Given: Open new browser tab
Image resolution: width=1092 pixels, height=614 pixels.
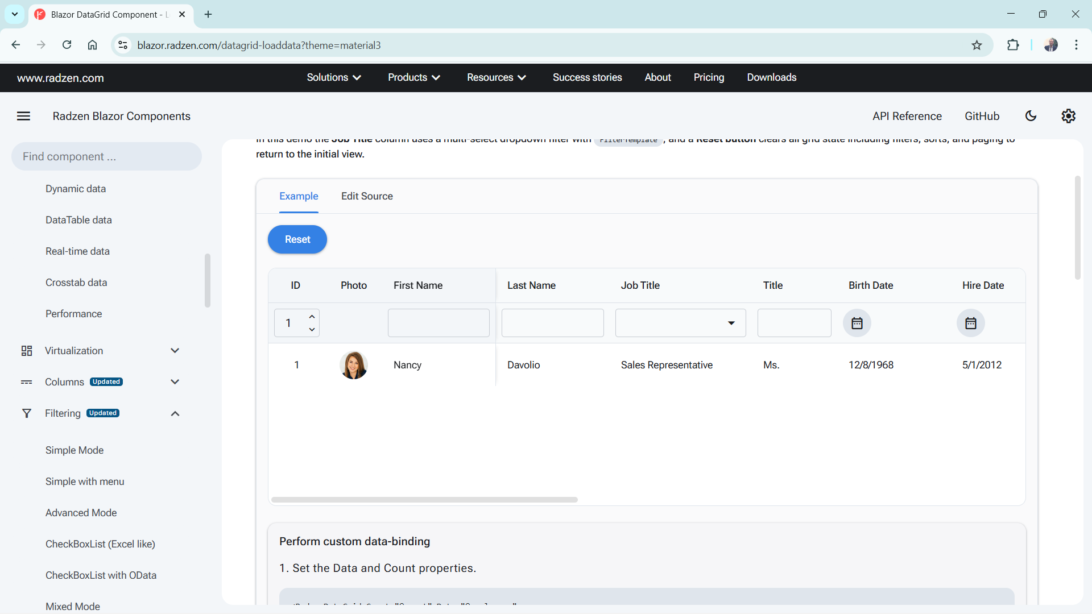Looking at the screenshot, I should point(208,14).
